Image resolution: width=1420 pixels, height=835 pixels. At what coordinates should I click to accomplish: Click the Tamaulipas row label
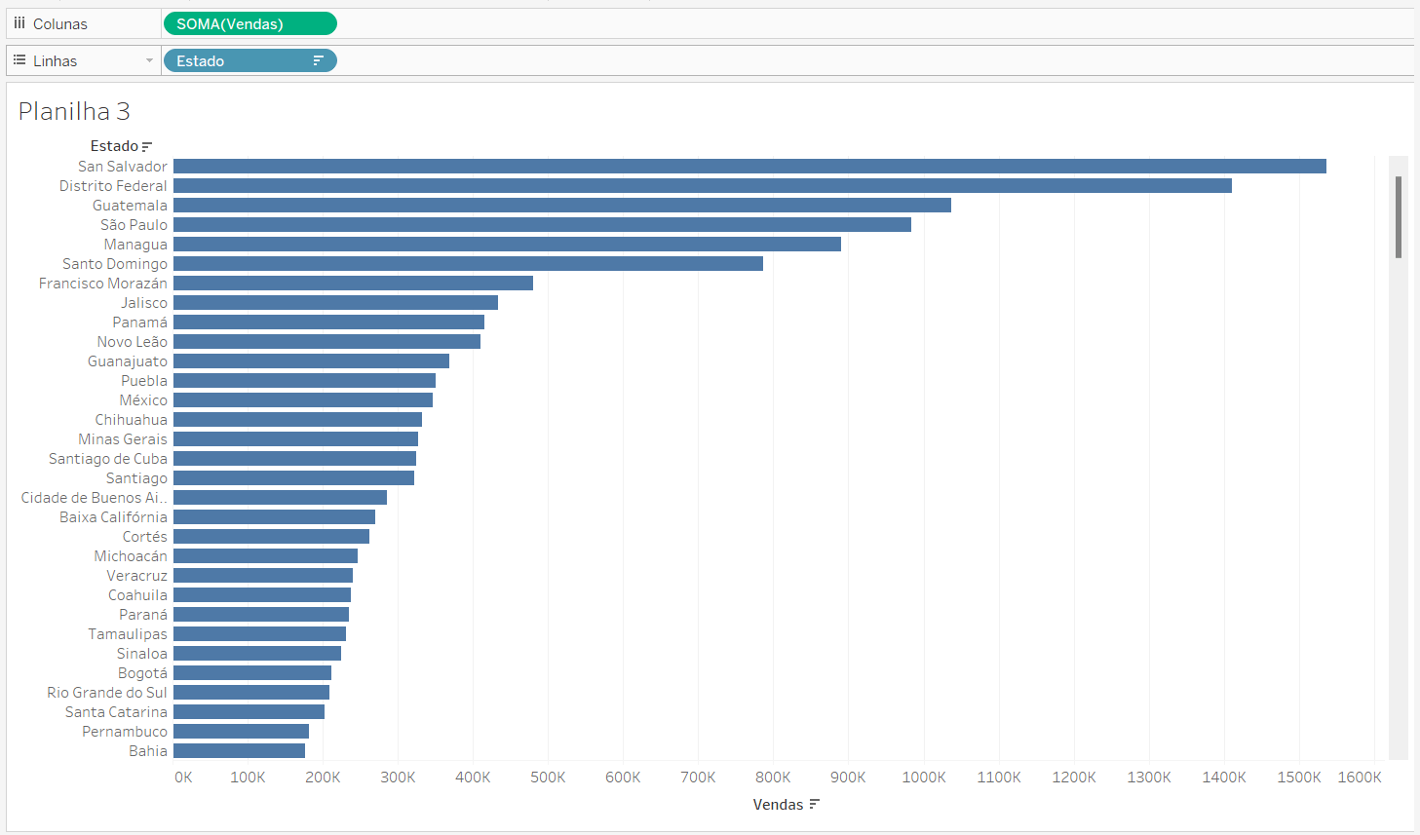128,634
